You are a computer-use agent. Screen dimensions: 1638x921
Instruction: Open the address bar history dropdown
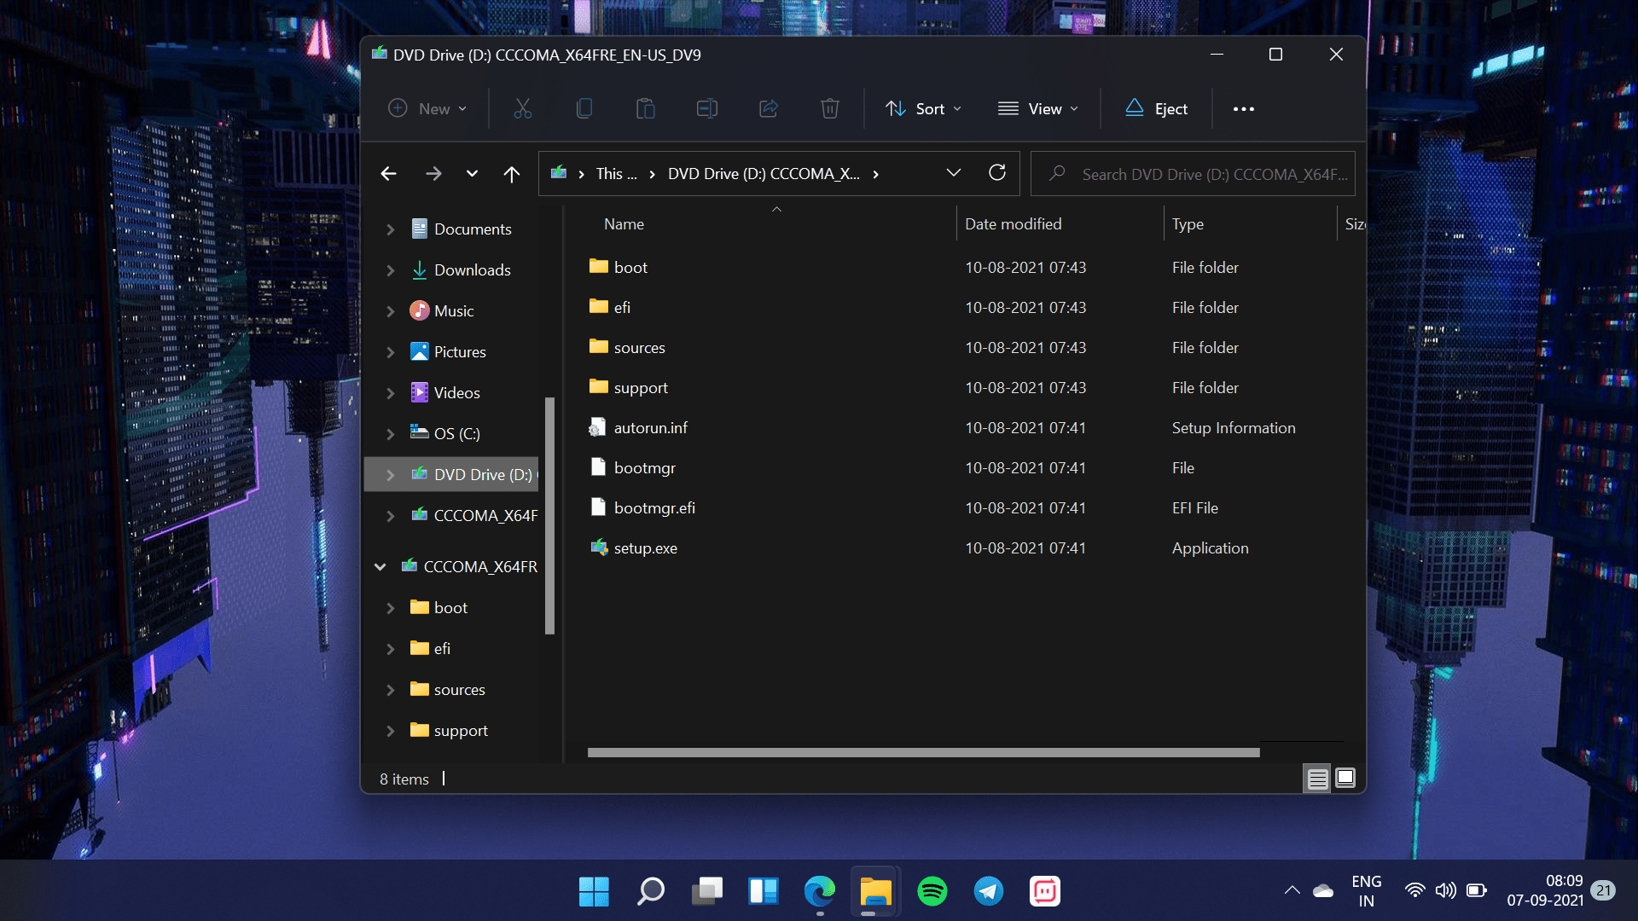tap(954, 173)
